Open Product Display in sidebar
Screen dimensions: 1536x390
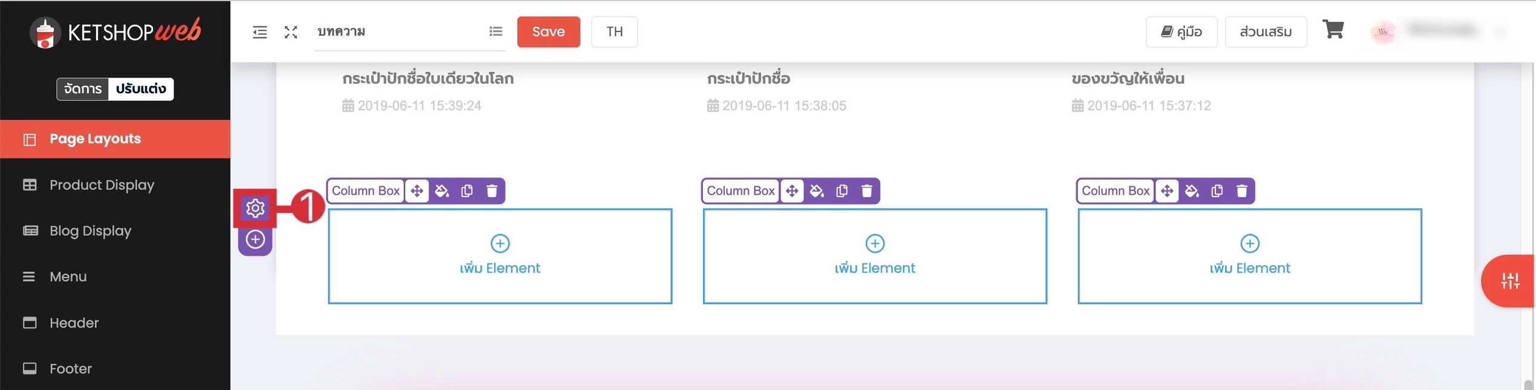pyautogui.click(x=102, y=185)
